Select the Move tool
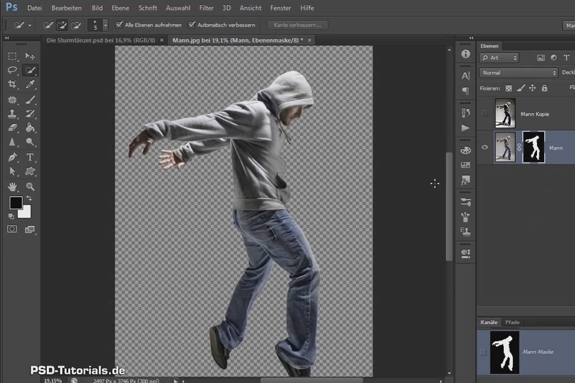The width and height of the screenshot is (575, 383). [30, 56]
